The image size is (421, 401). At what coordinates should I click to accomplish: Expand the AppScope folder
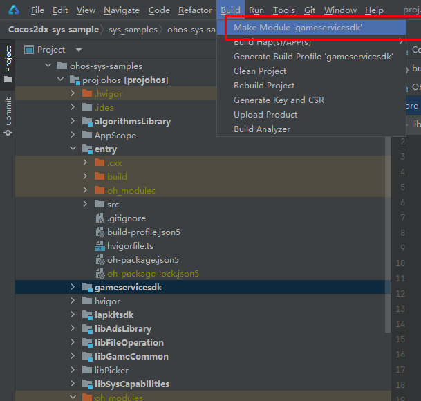73,134
